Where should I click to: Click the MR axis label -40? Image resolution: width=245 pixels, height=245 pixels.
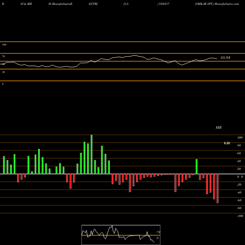239,193
